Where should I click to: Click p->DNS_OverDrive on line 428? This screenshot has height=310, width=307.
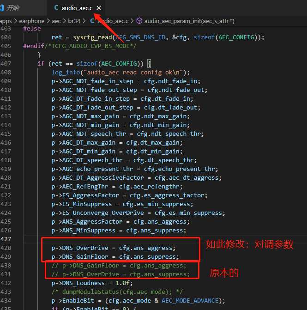coord(80,248)
